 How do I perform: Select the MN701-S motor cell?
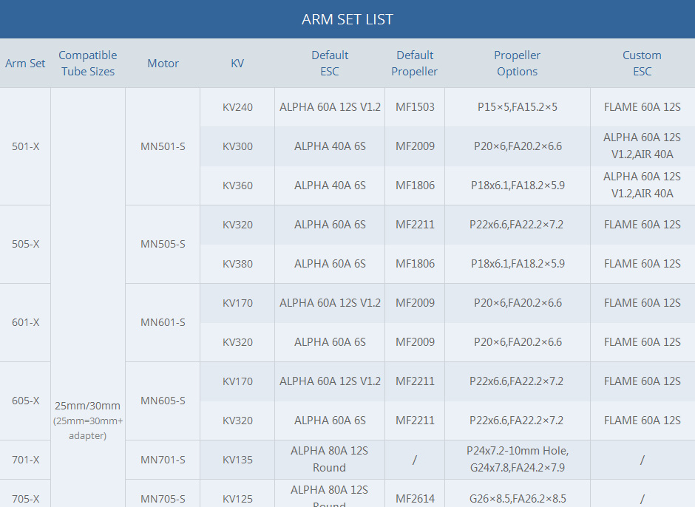pos(163,460)
